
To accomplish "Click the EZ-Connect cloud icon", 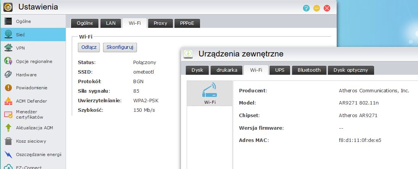I will pyautogui.click(x=8, y=167).
